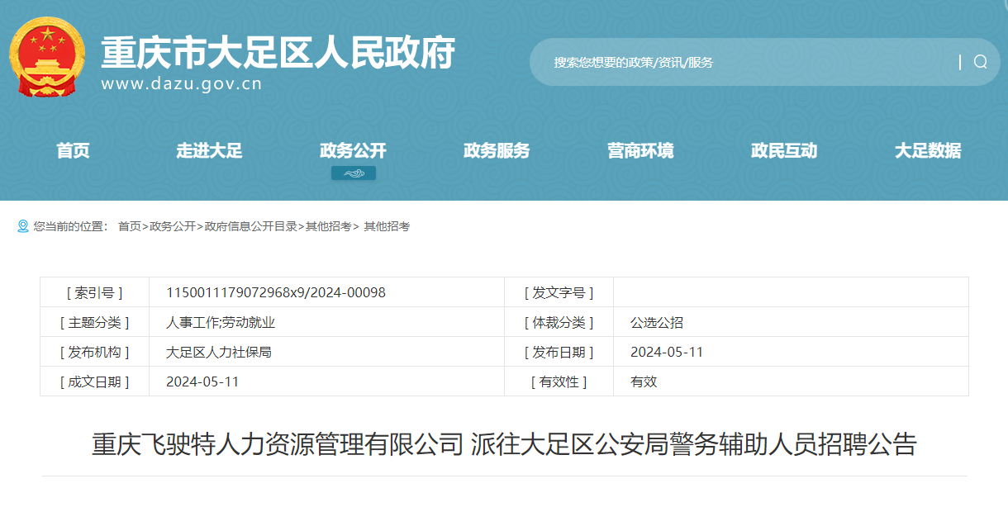Click the 主题分类 label cell
The width and height of the screenshot is (1008, 507).
click(x=94, y=322)
